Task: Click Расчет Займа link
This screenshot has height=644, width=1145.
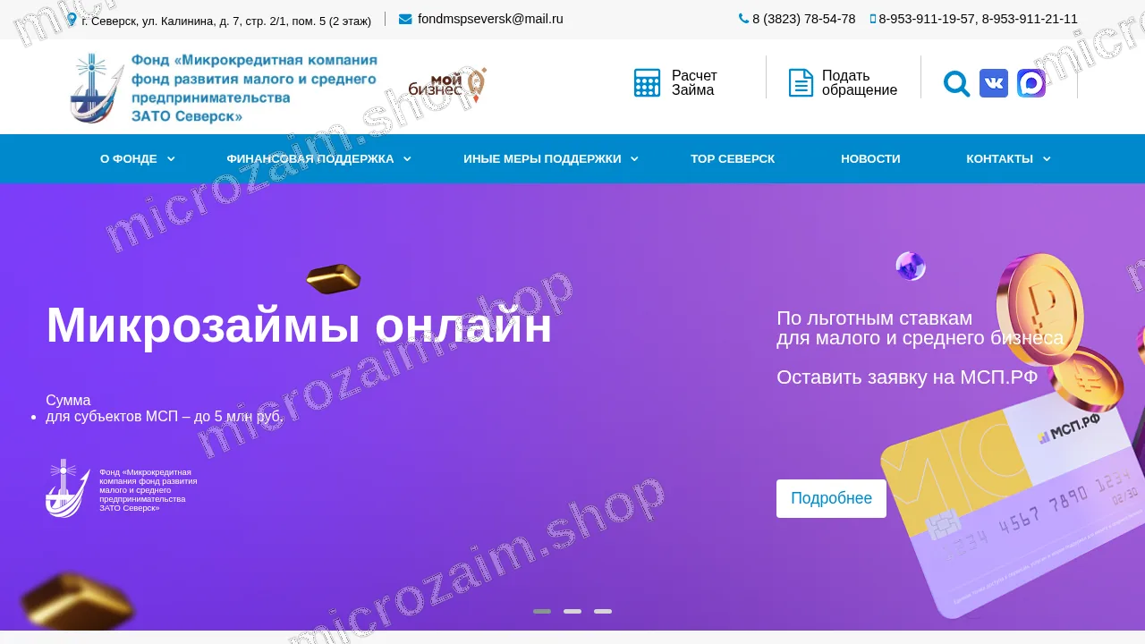Action: (695, 83)
